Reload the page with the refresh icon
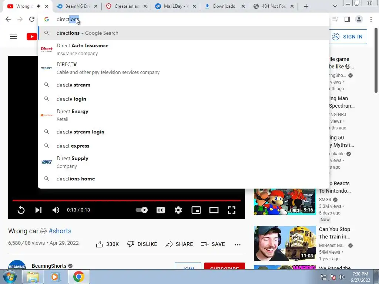 click(32, 19)
